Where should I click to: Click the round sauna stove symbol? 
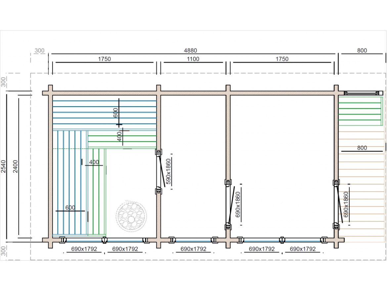(131, 215)
